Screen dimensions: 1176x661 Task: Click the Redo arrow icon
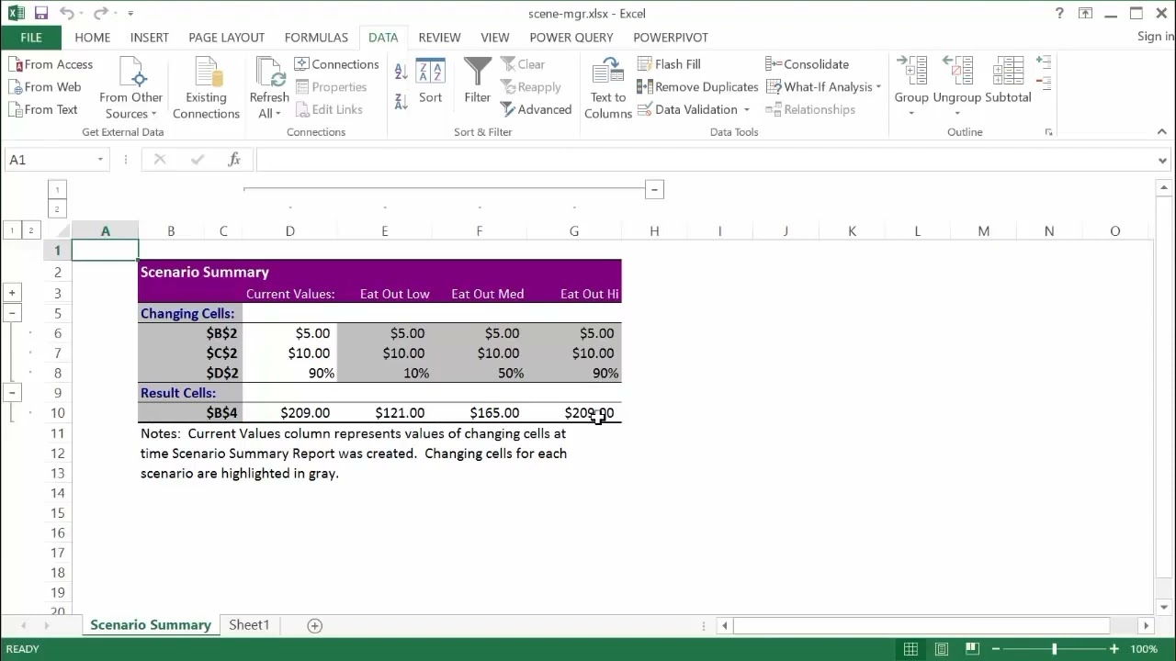[100, 14]
